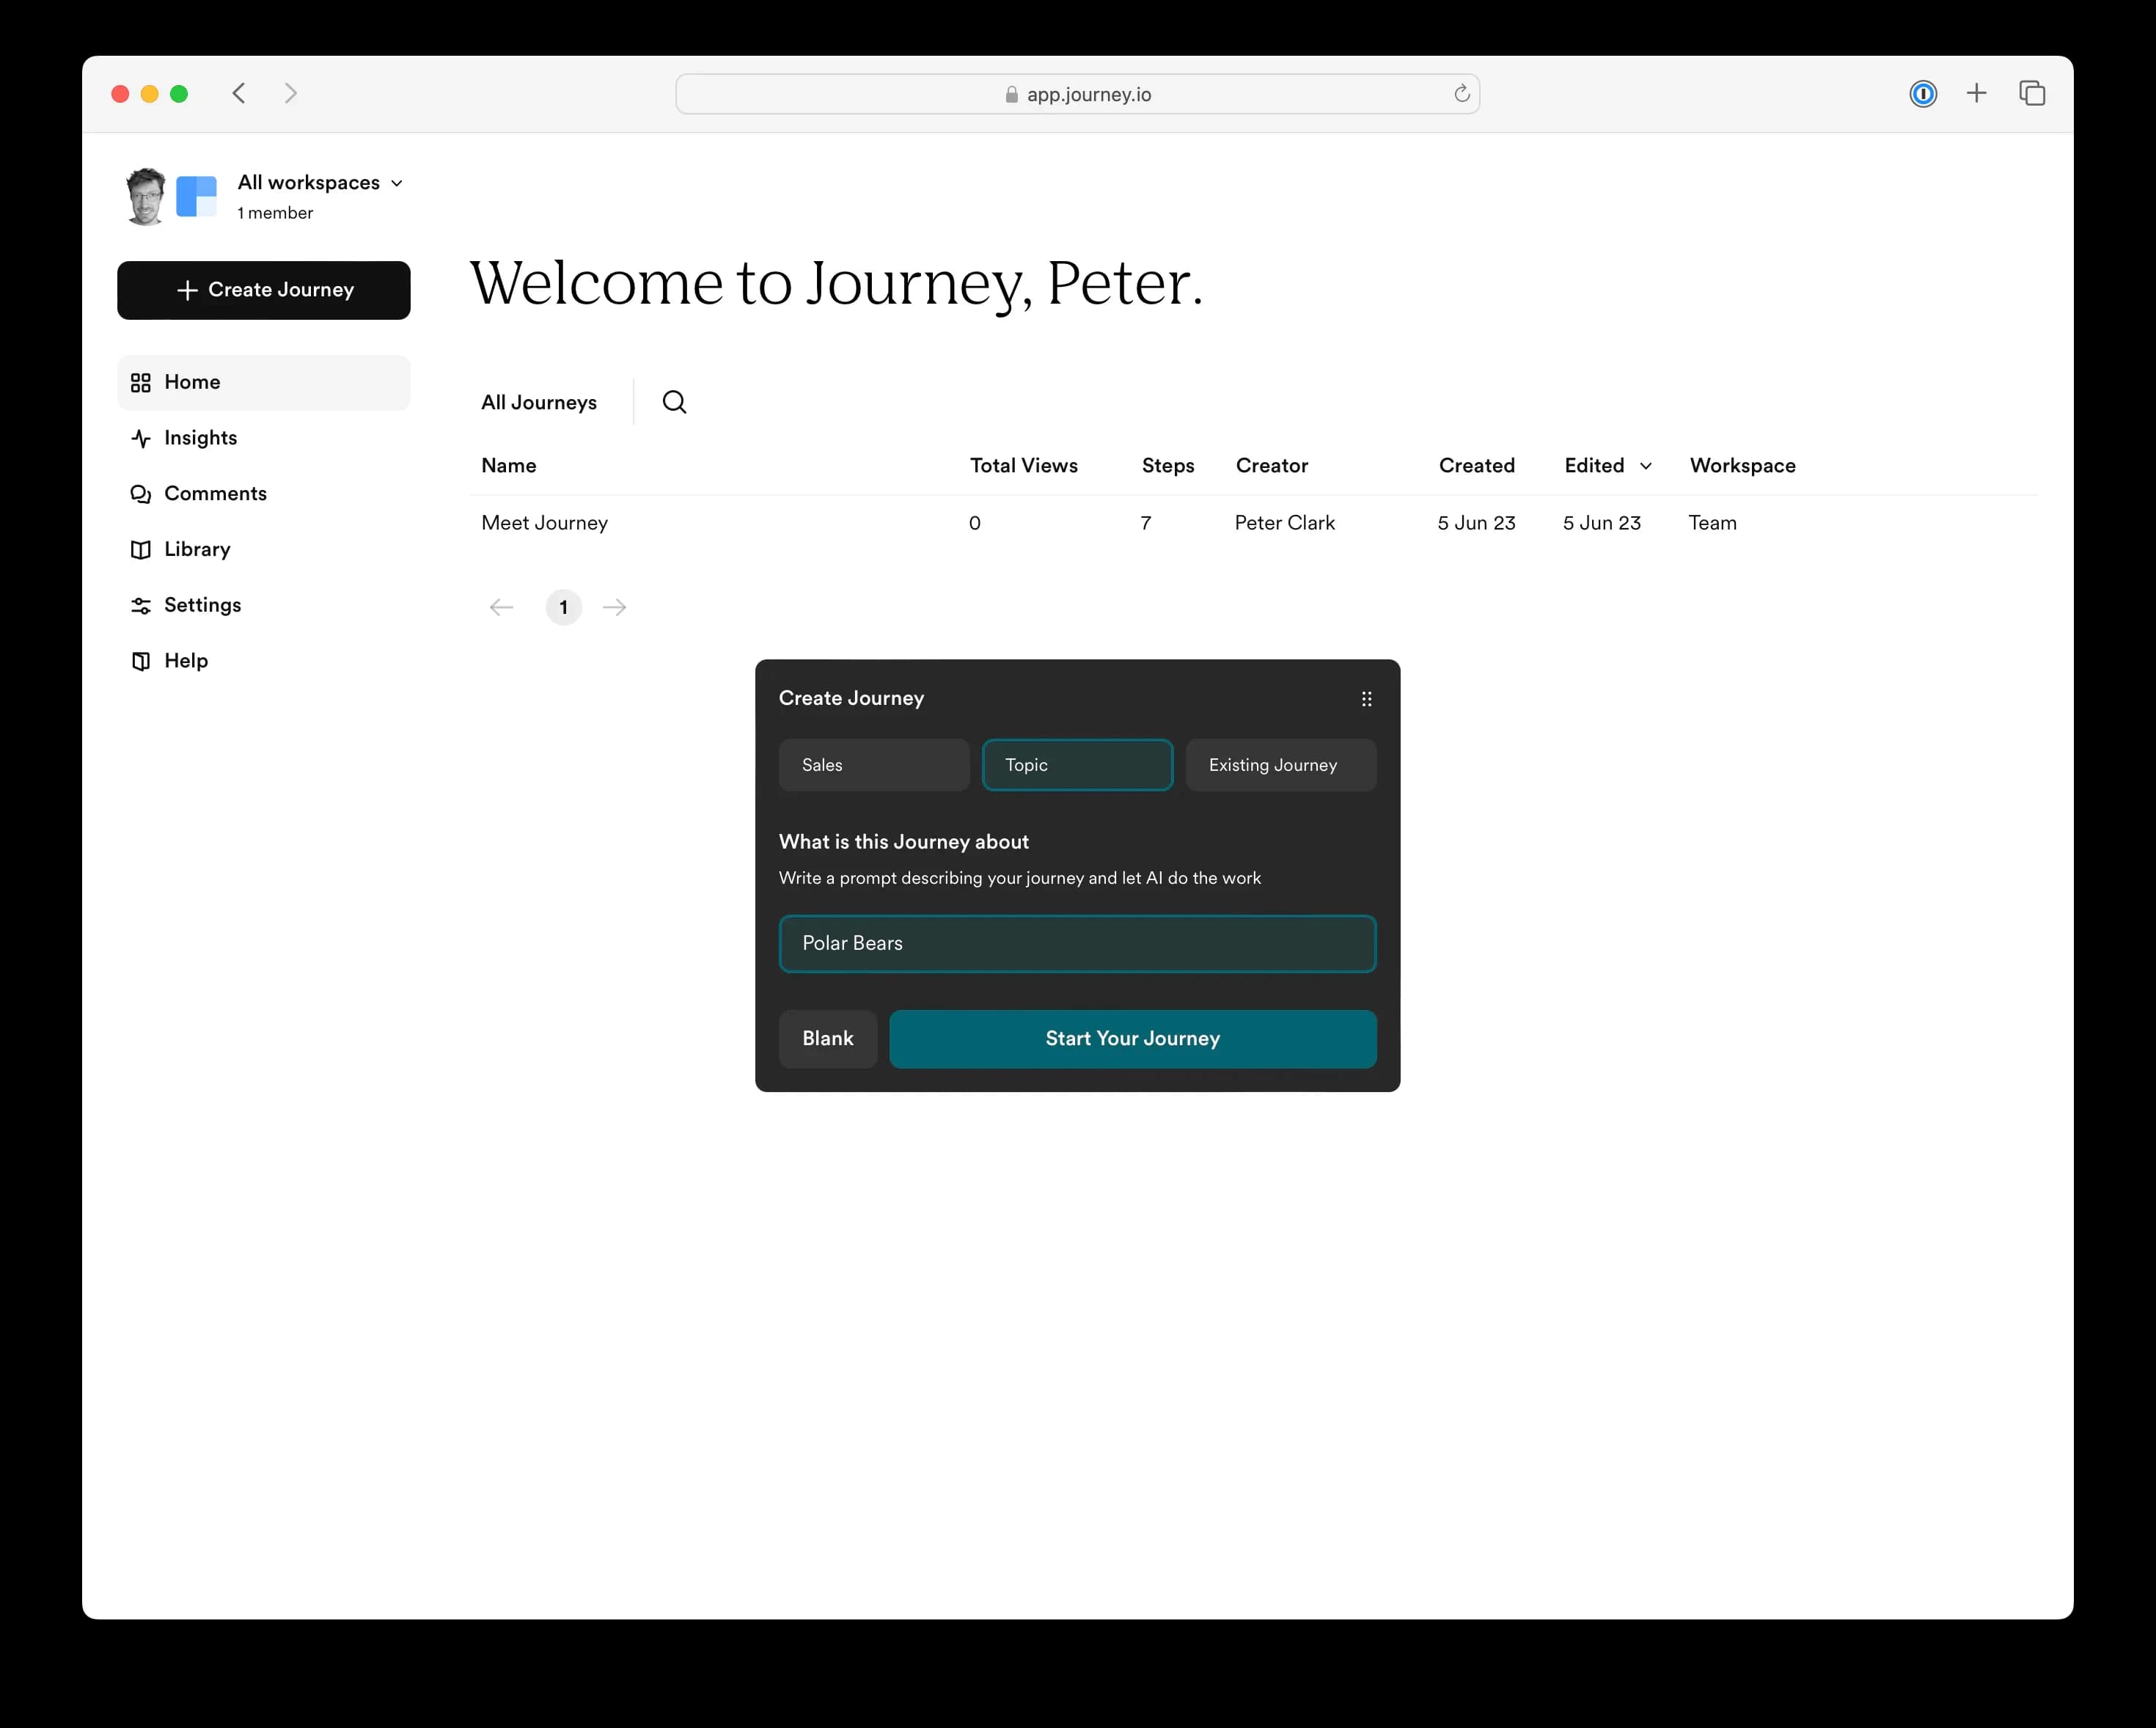Click the search icon next to All Journeys

click(674, 401)
